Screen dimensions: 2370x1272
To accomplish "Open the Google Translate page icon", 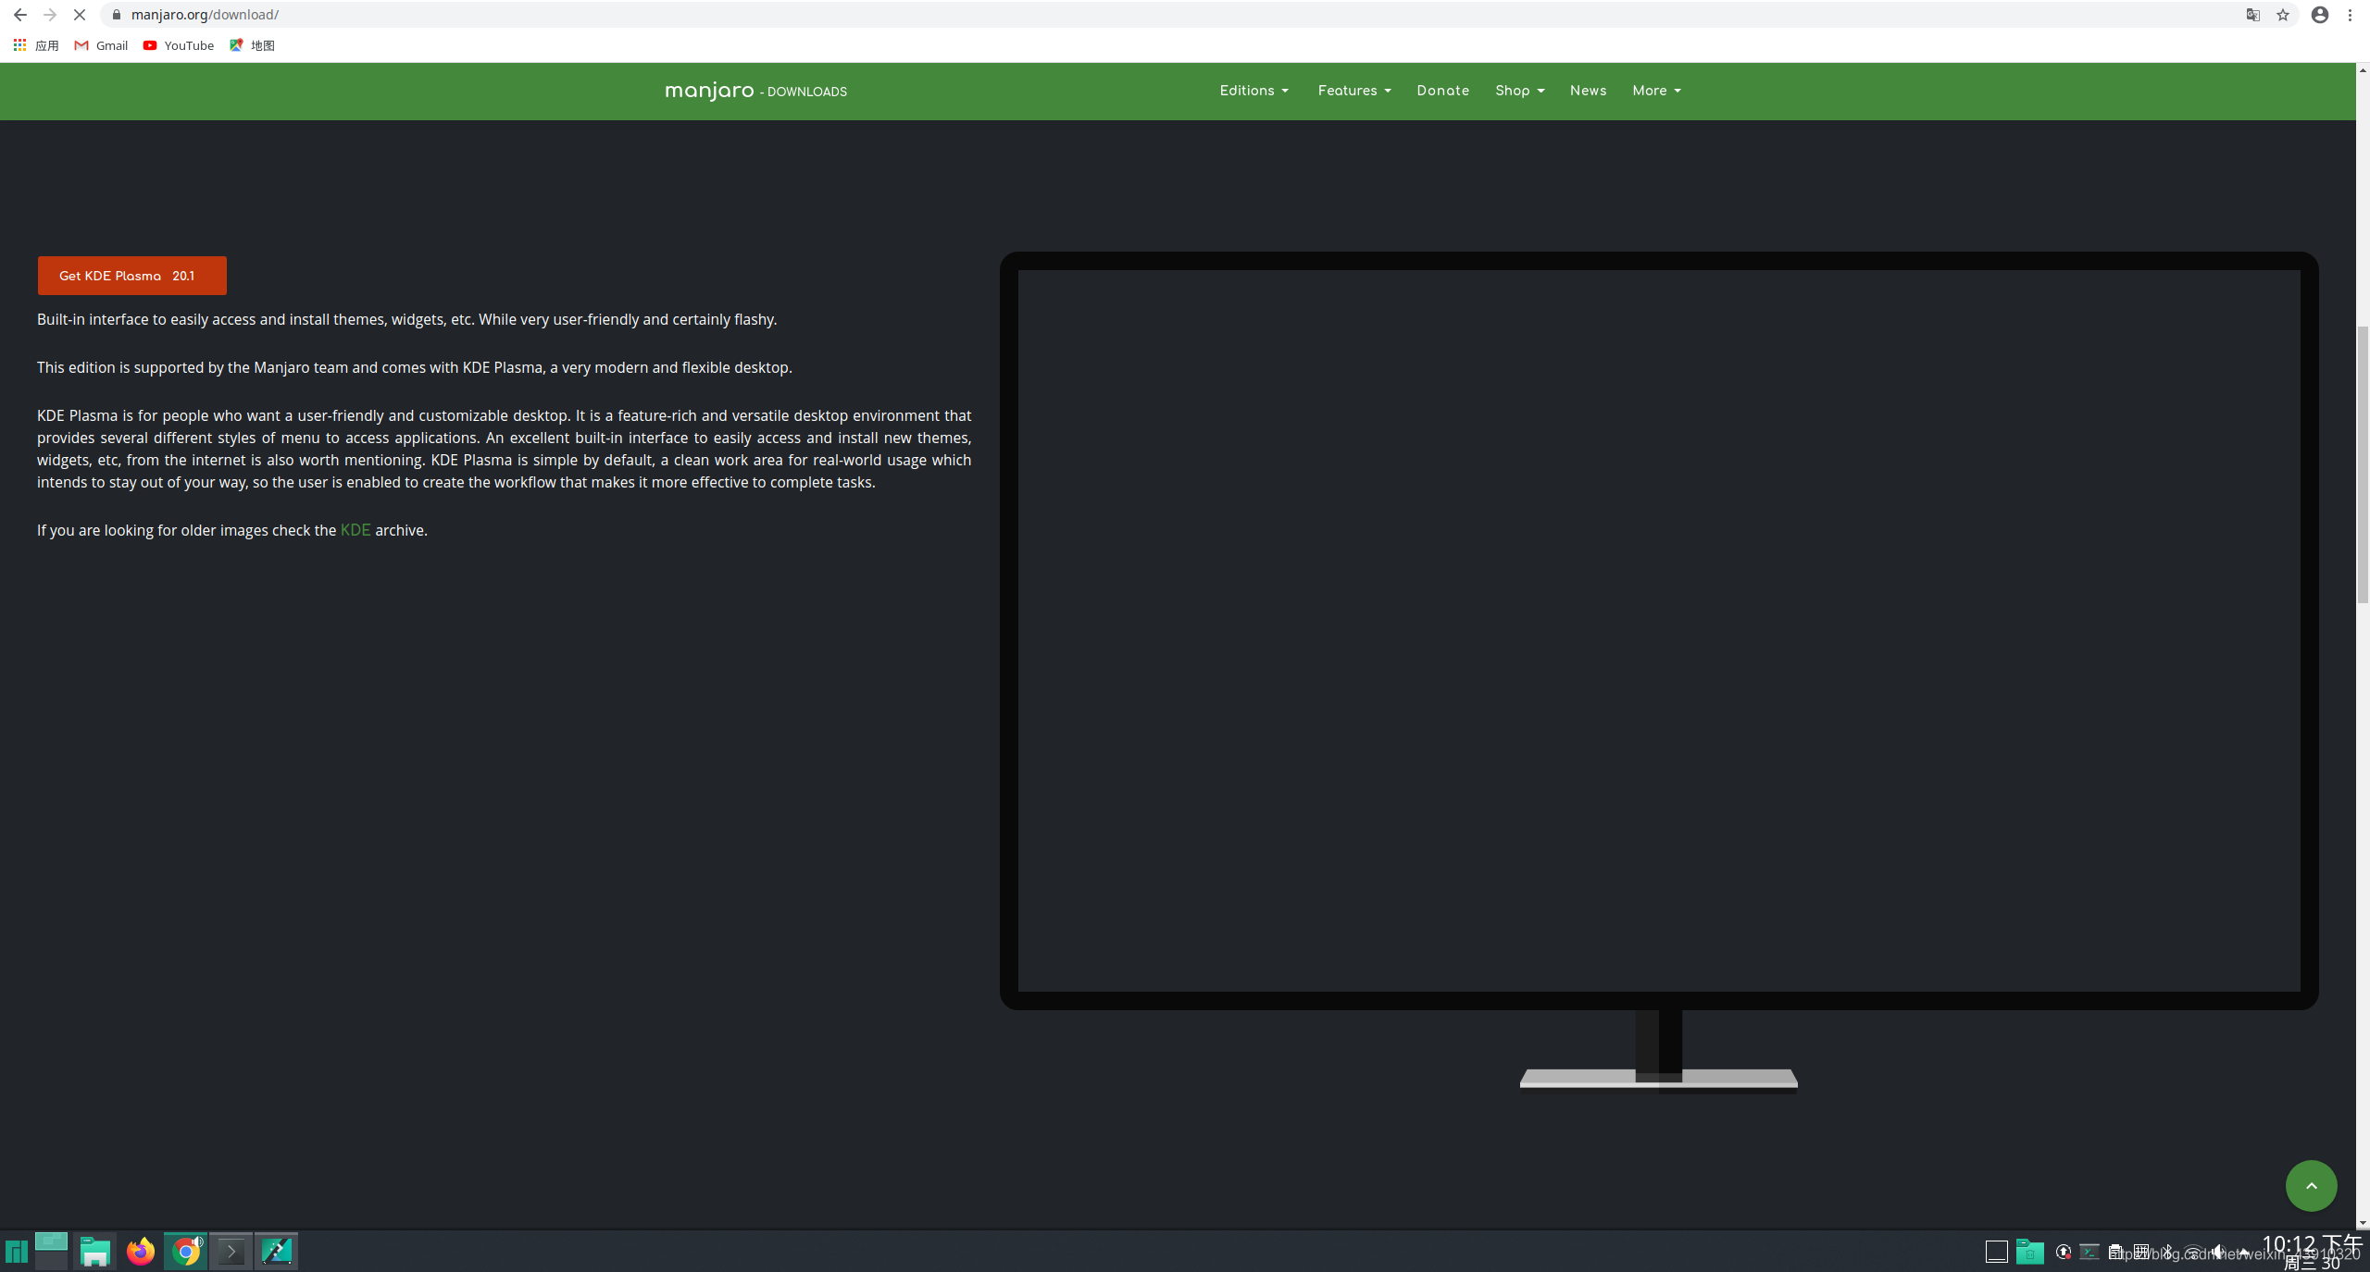I will click(2253, 15).
